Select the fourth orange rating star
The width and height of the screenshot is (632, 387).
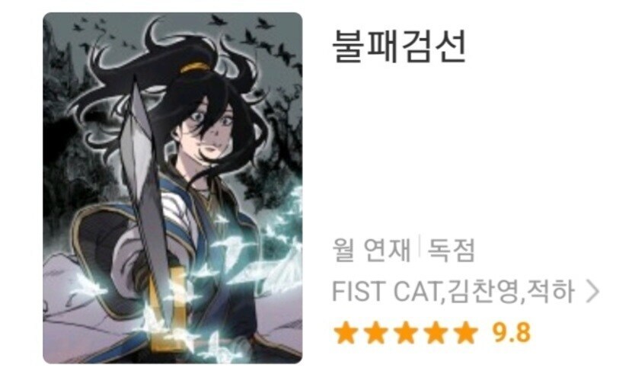pyautogui.click(x=436, y=333)
